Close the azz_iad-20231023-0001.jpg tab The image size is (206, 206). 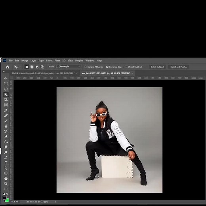click(133, 73)
